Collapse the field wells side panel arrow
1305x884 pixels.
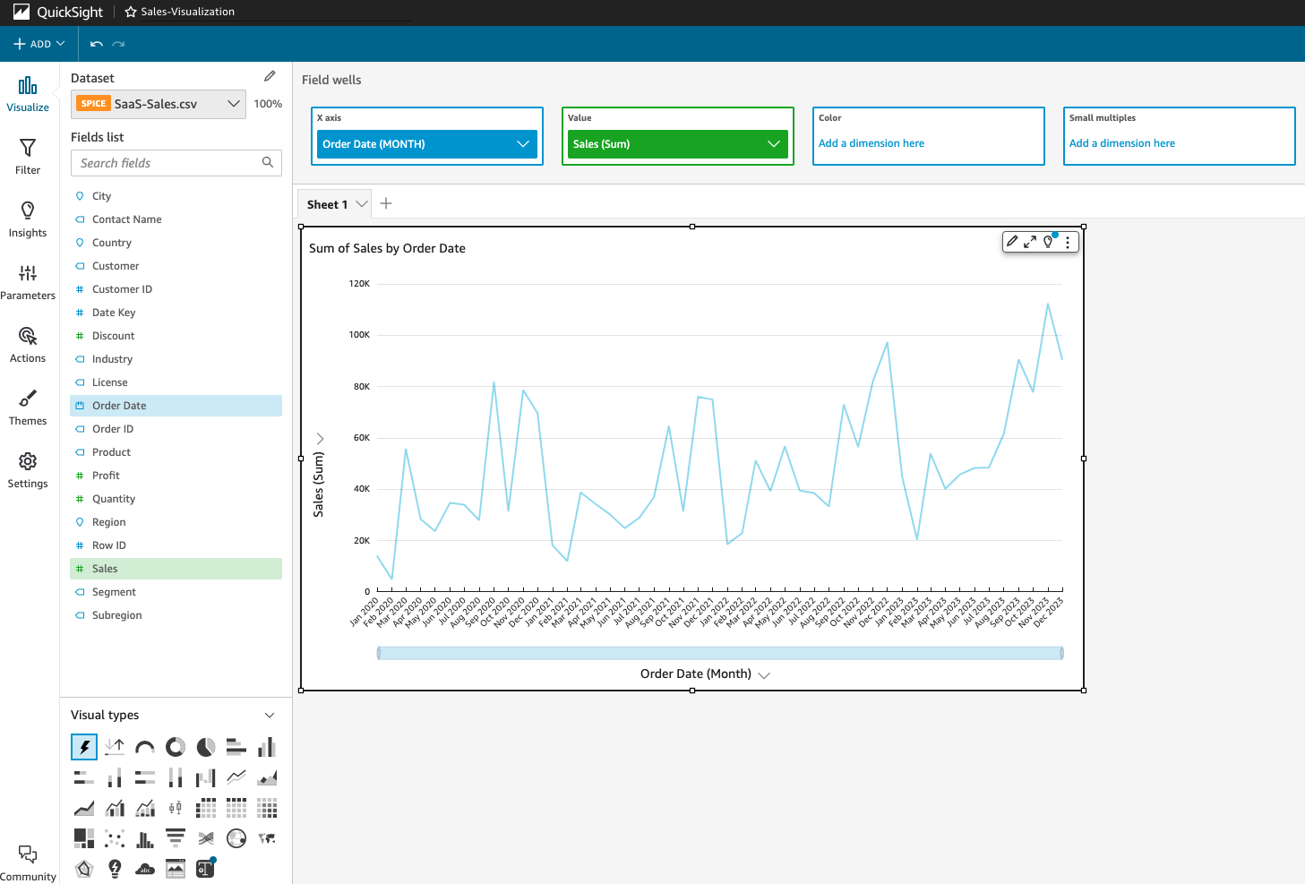(x=320, y=439)
